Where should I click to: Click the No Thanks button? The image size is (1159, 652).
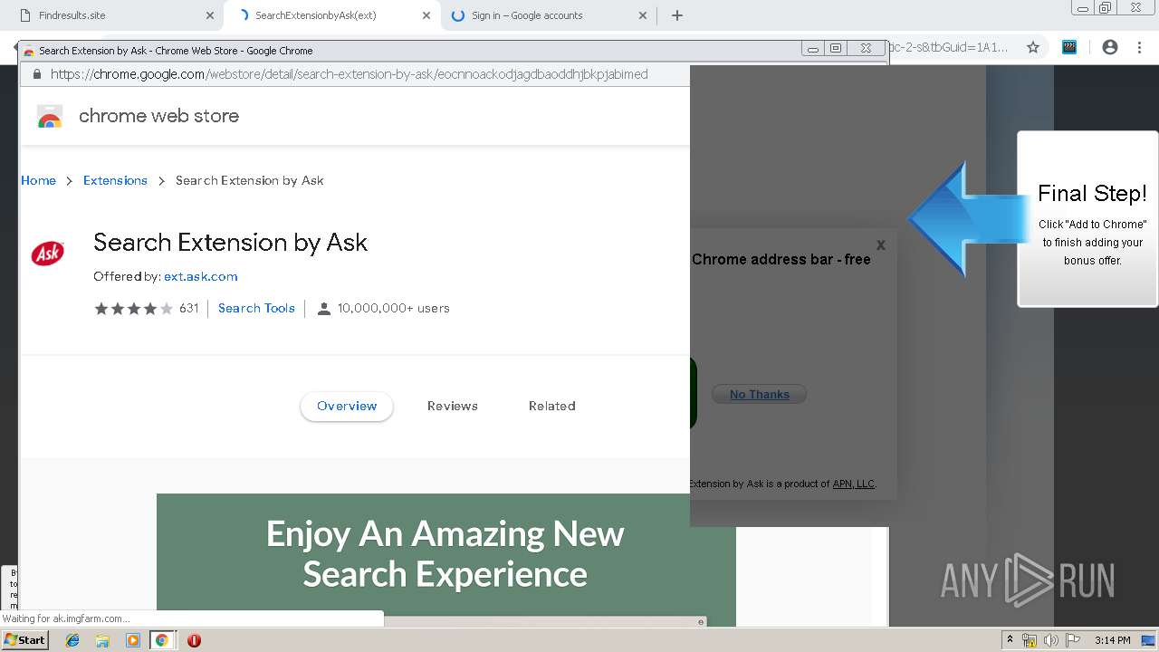tap(759, 394)
